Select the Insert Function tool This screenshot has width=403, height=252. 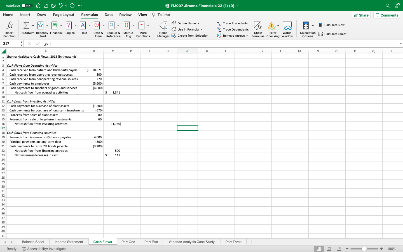click(x=9, y=29)
